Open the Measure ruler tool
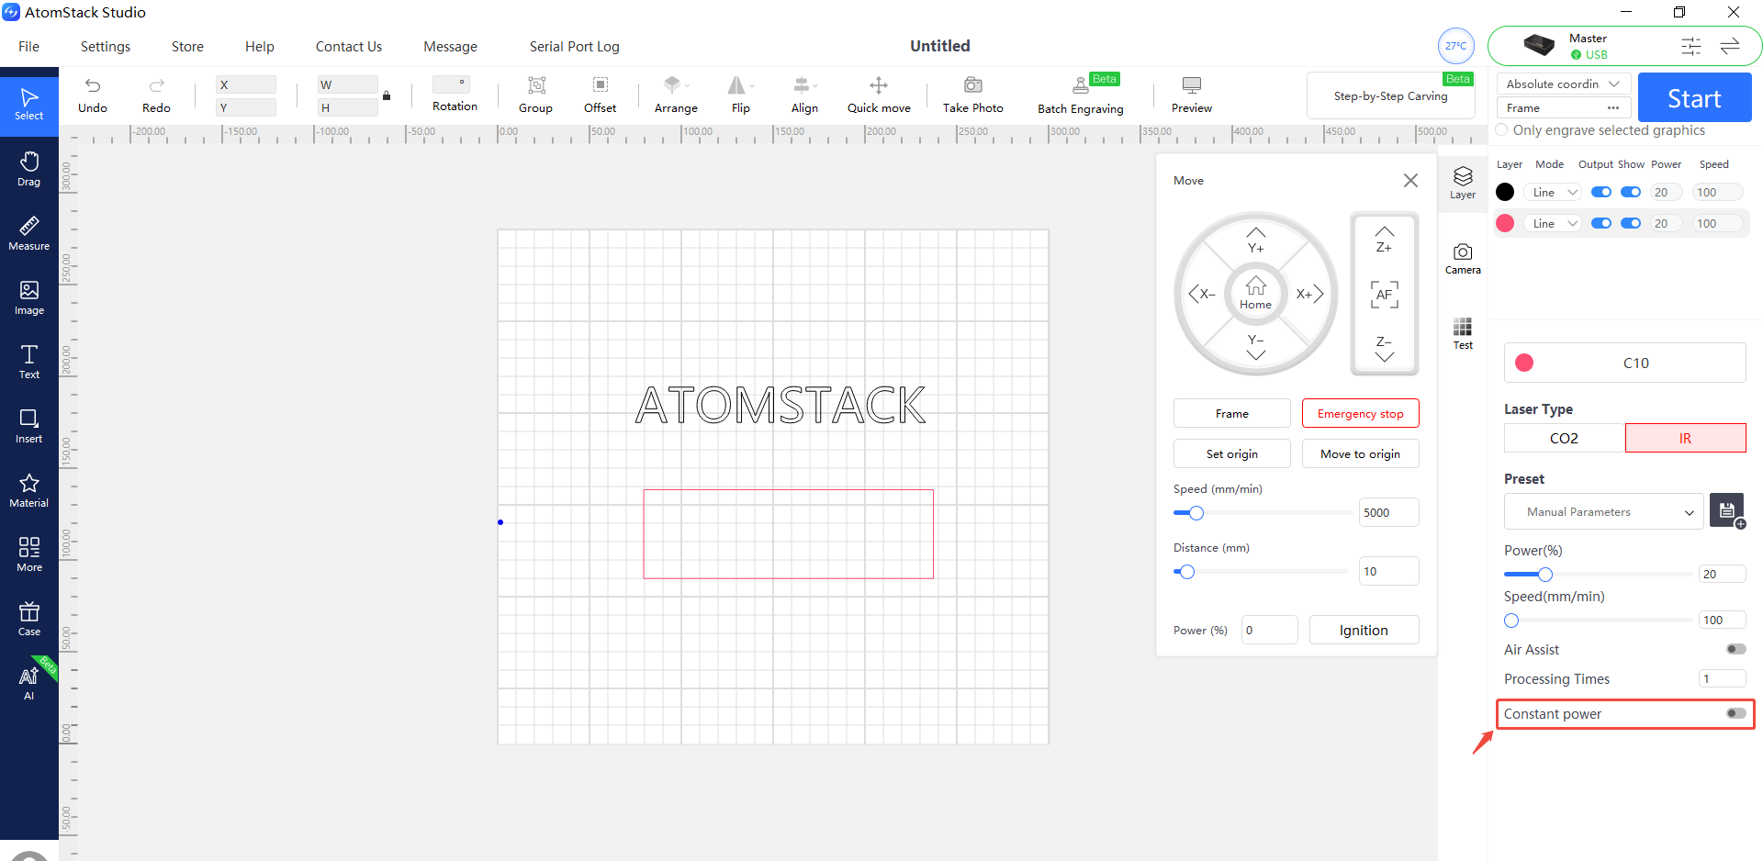This screenshot has width=1763, height=861. click(29, 232)
